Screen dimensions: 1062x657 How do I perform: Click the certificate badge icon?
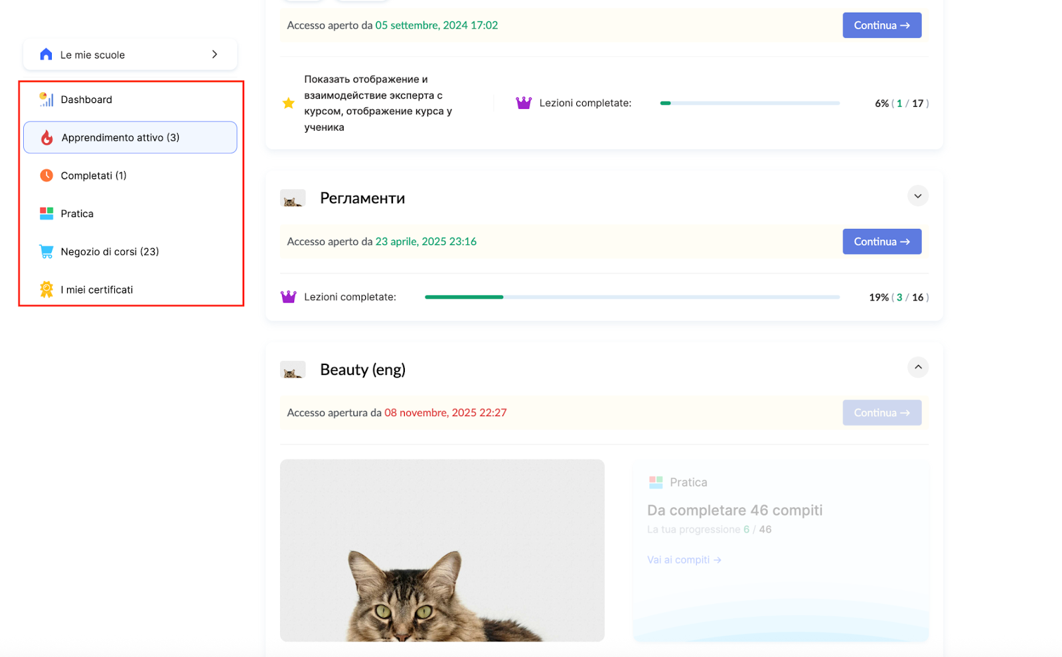coord(46,289)
